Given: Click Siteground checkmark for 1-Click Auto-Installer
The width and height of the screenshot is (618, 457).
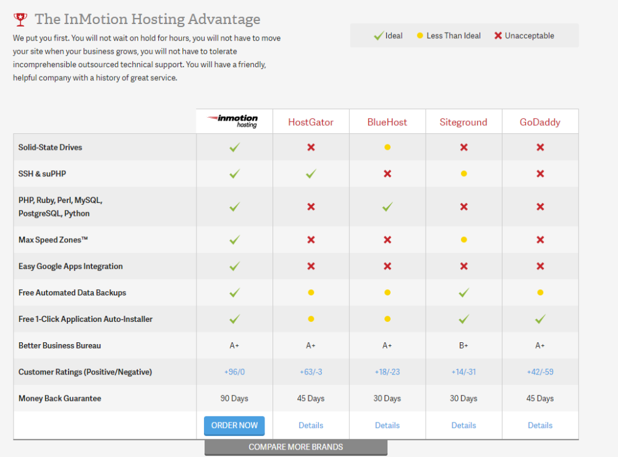Looking at the screenshot, I should click(x=464, y=319).
